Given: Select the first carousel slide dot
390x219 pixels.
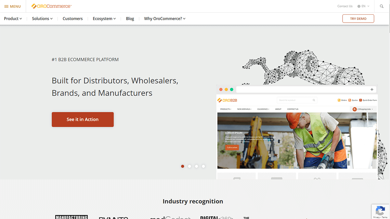Looking at the screenshot, I should pos(183,166).
